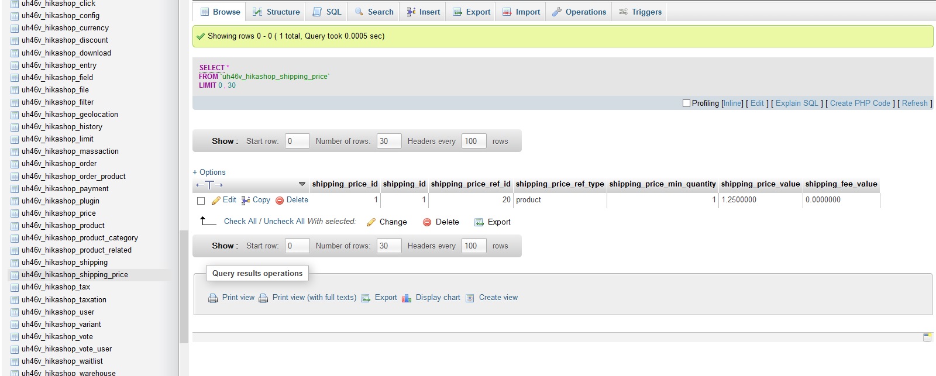
Task: Open uh46v_hikashop_config table icon
Action: pos(15,16)
